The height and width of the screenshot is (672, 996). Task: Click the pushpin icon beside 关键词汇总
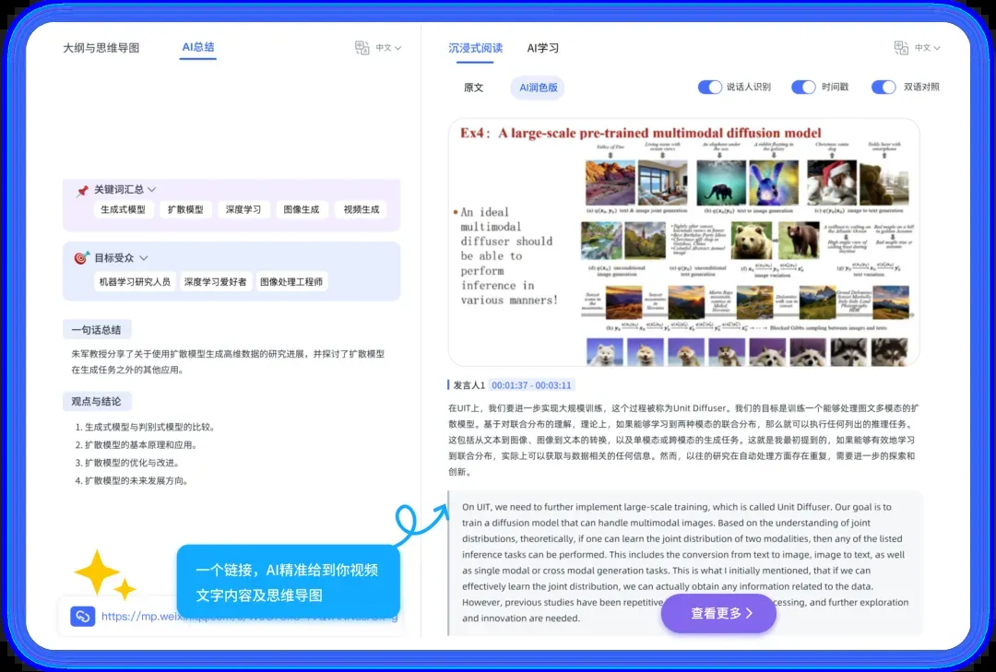click(x=82, y=191)
